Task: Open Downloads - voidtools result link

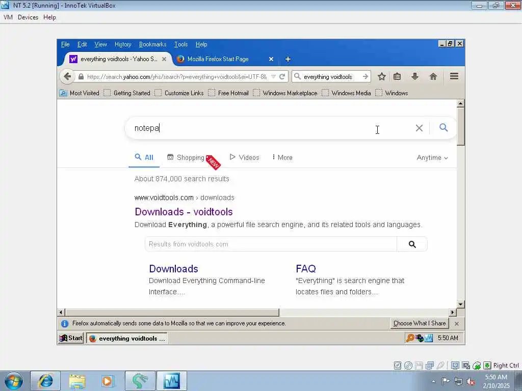Action: pyautogui.click(x=184, y=212)
